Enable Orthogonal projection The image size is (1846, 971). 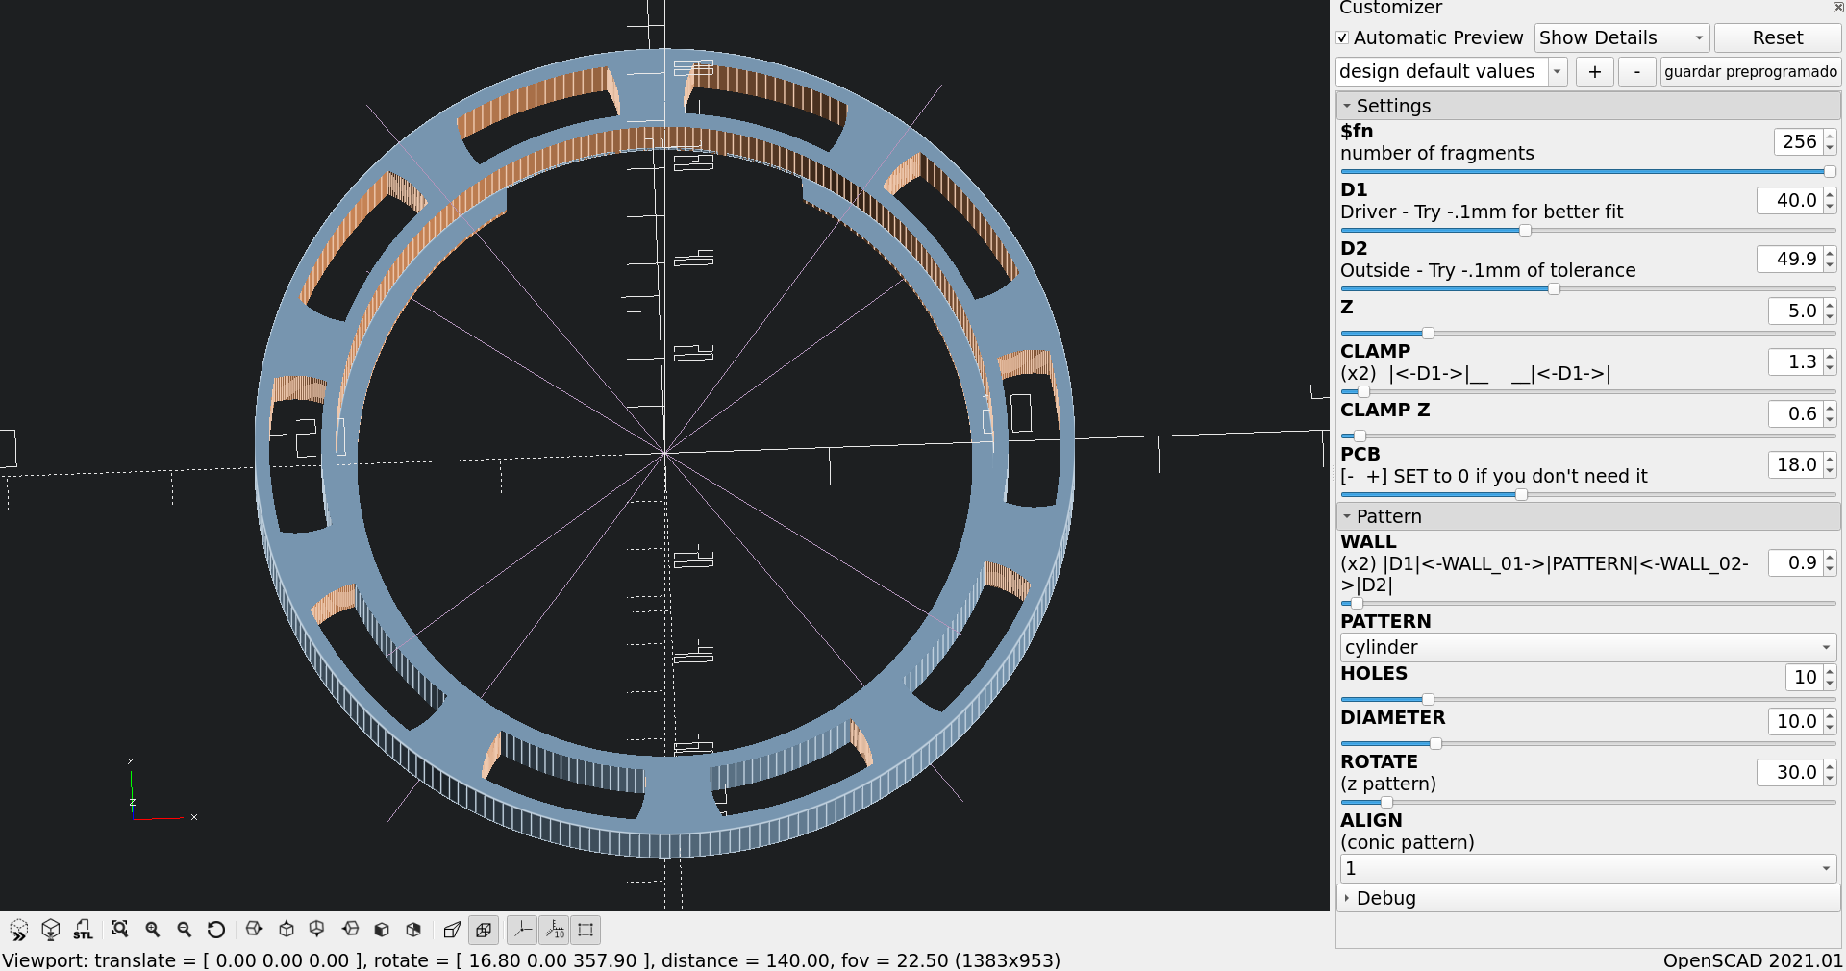[484, 930]
